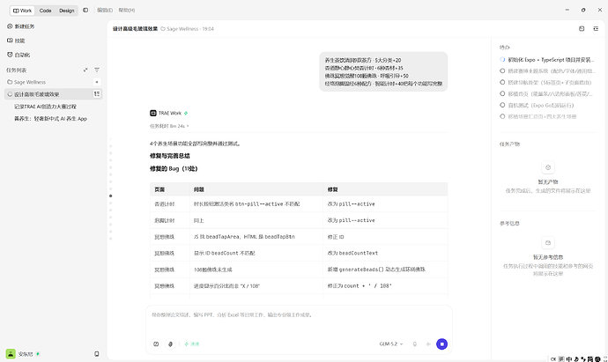Collapse the Sage Wellness project folder
This screenshot has width=608, height=362.
26,82
